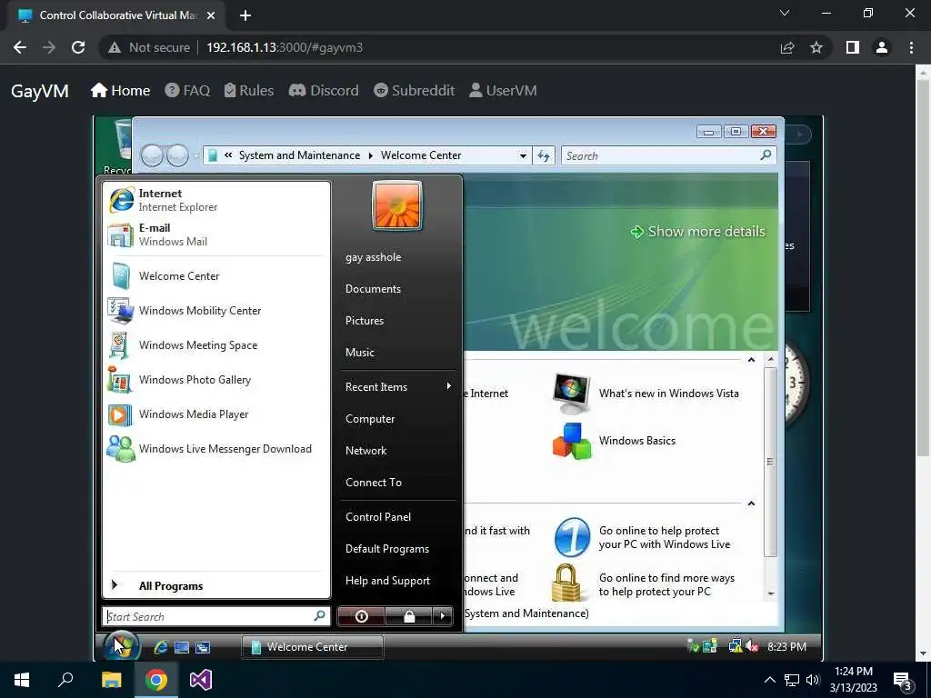
Task: Open Chrome three-dot menu
Action: pyautogui.click(x=911, y=47)
